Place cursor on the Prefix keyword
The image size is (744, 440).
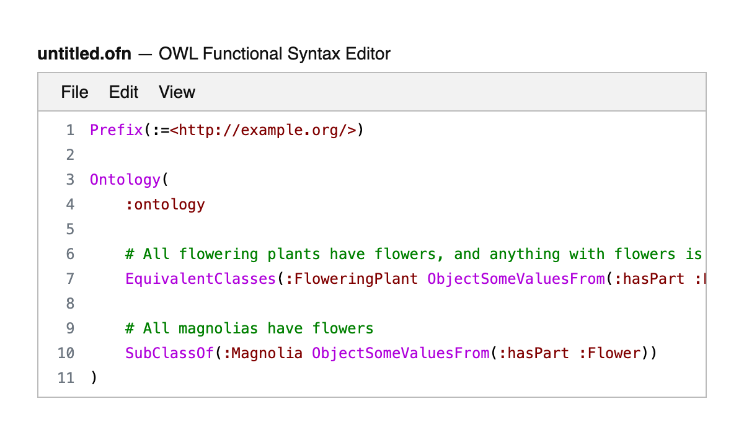click(116, 130)
